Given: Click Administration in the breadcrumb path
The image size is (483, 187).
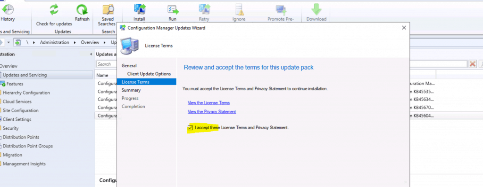Looking at the screenshot, I should [x=55, y=42].
